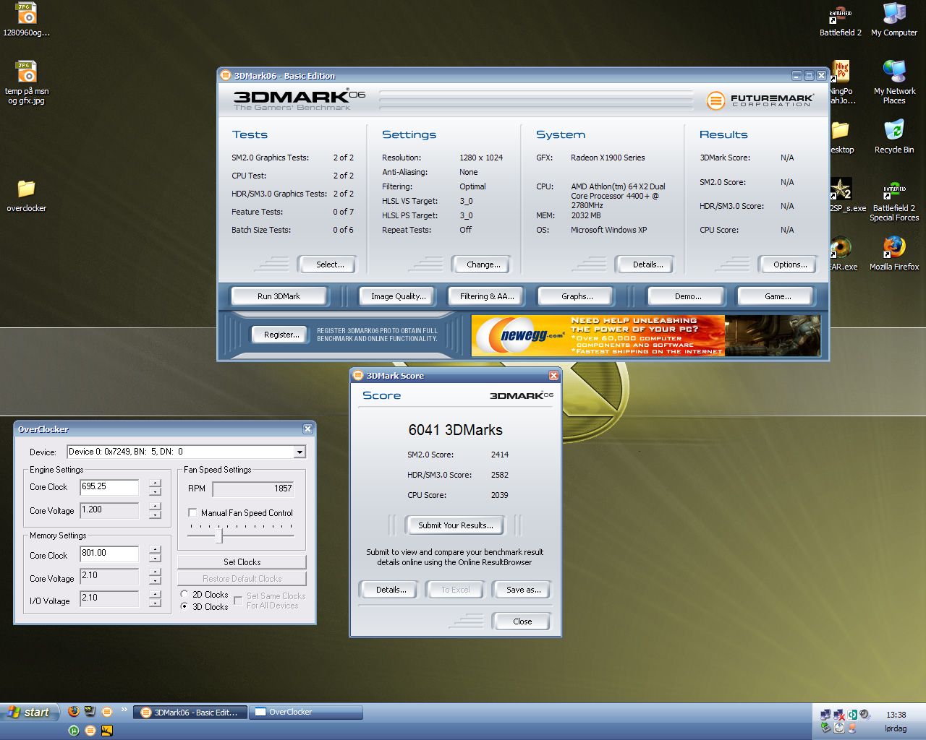This screenshot has height=740, width=926.
Task: Close the 3DMark Score window
Action: (553, 375)
